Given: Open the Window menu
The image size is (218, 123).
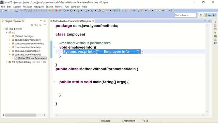Looking at the screenshot, I should point(75,7).
